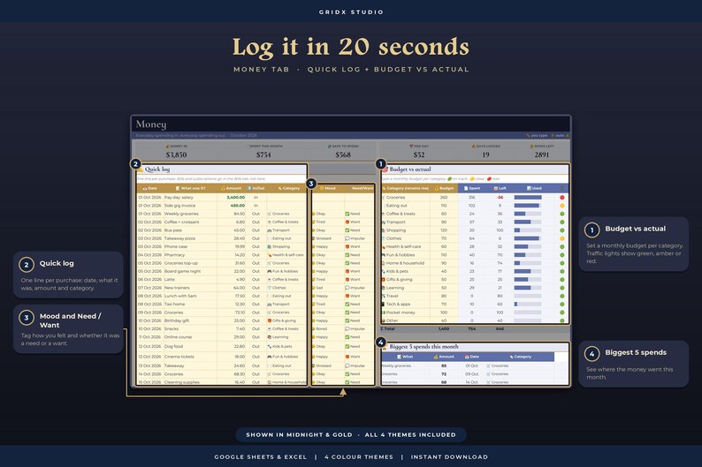Click the 85 amount in Biggest 5 spends
Screen dimensions: 702x467
[x=444, y=365]
